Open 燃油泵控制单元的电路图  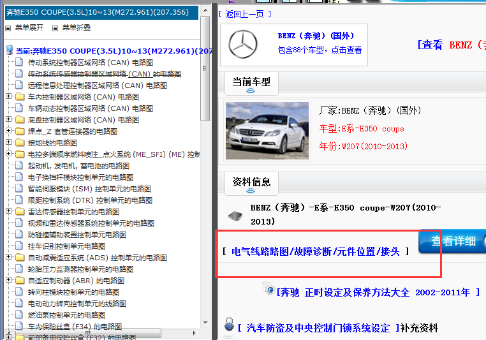point(66,315)
